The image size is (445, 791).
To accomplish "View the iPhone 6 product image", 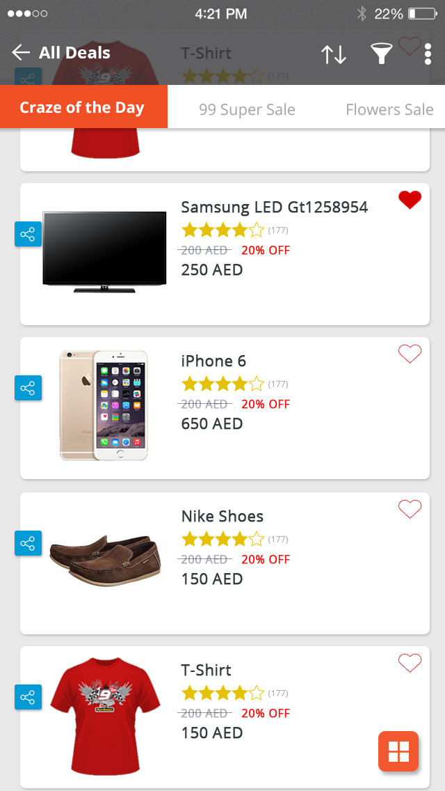I will pyautogui.click(x=104, y=405).
